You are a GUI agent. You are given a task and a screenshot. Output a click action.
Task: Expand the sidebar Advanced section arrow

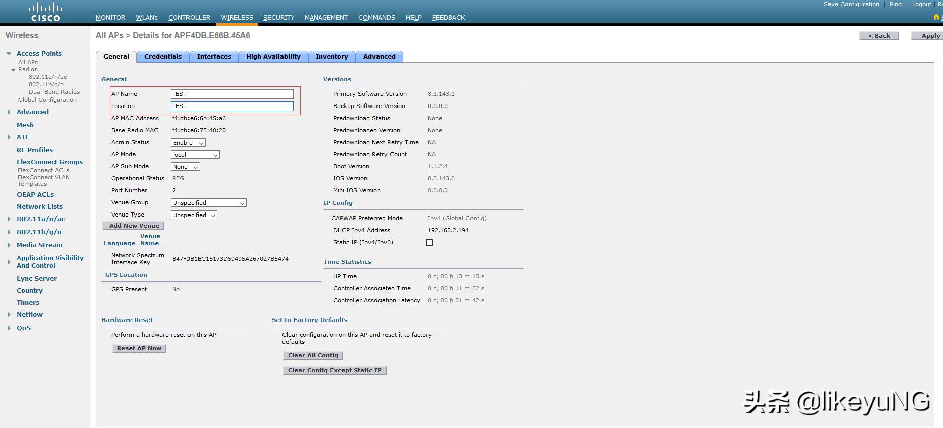coord(9,112)
